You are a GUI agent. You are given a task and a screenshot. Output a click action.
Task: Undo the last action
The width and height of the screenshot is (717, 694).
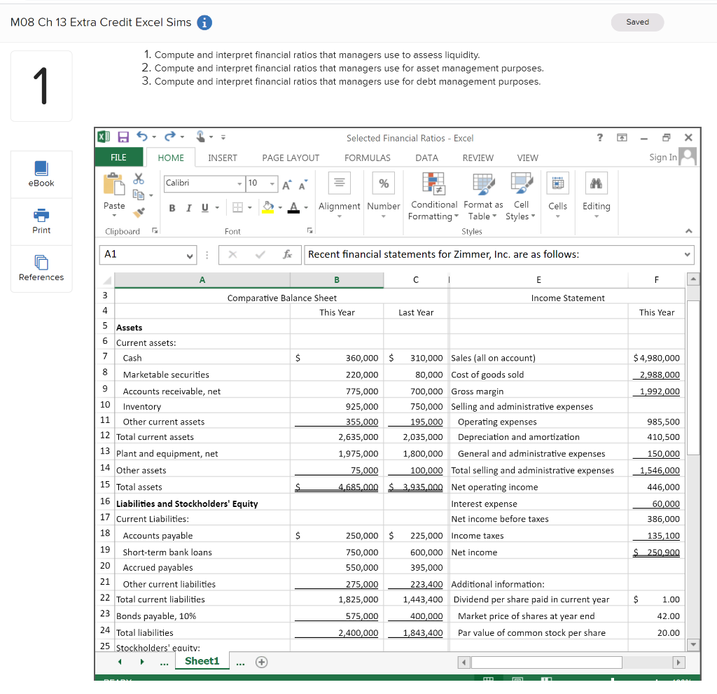click(142, 137)
